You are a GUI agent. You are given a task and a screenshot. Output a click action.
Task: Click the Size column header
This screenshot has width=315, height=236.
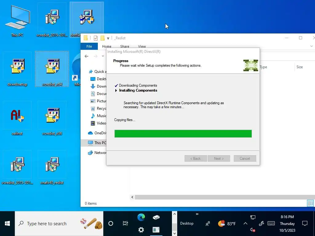tap(300, 67)
